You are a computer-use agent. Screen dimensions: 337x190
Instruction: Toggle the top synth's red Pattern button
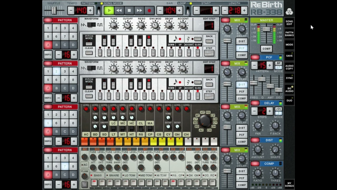point(48,20)
